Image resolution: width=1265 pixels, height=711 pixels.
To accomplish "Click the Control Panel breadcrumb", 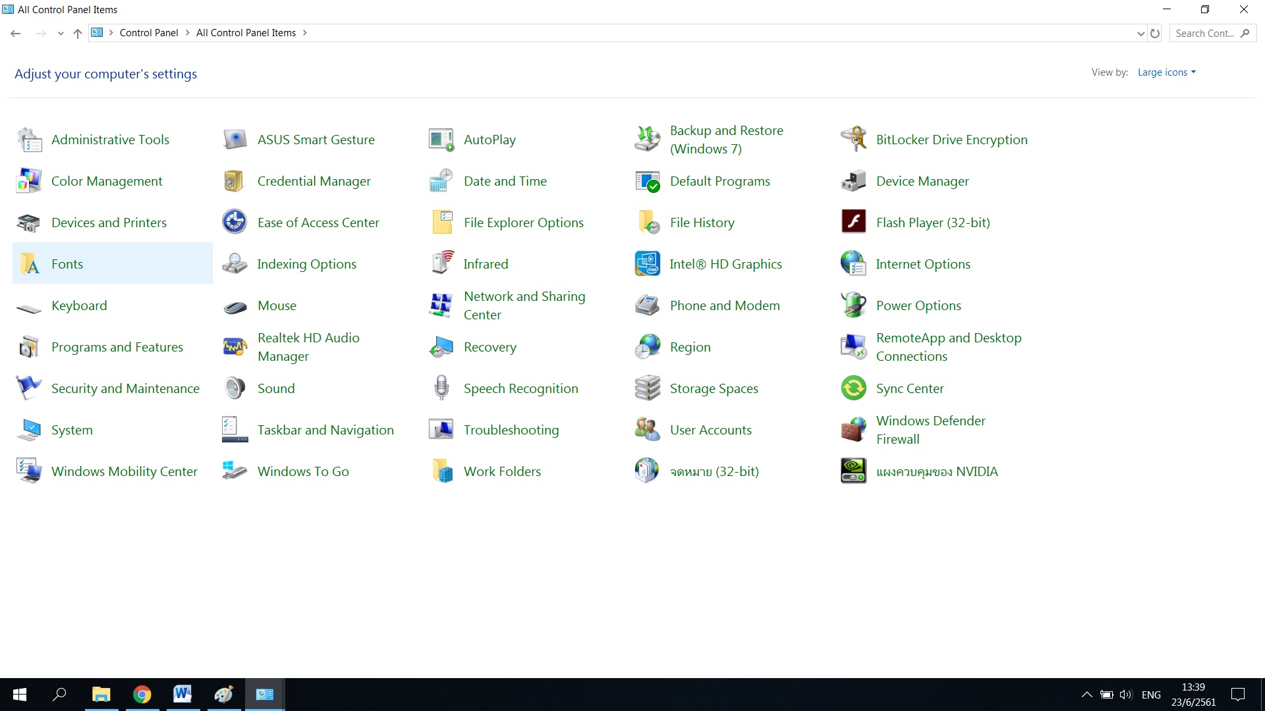I will point(149,33).
